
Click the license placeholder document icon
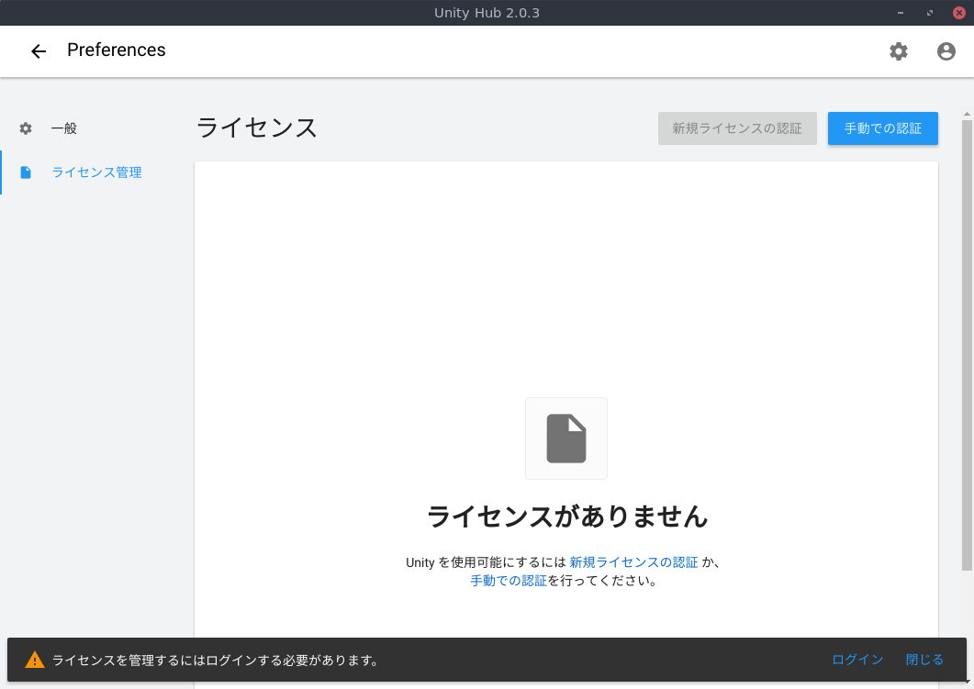pyautogui.click(x=565, y=438)
